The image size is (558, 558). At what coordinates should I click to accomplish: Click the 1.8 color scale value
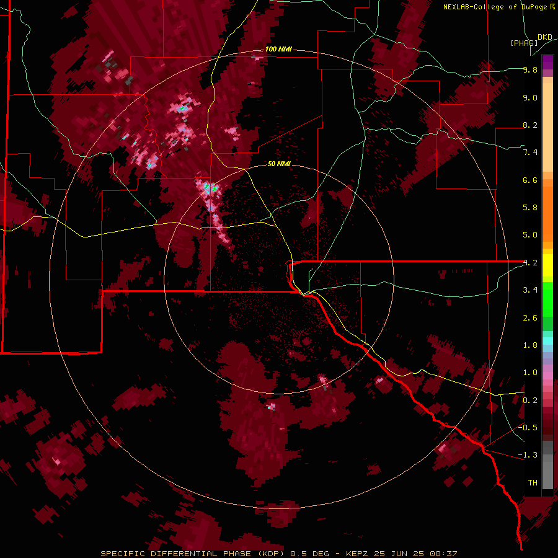click(530, 345)
